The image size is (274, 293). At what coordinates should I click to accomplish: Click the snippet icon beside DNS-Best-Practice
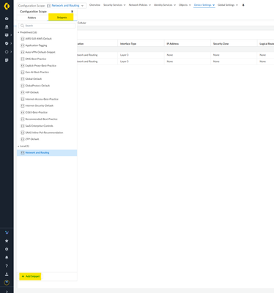tap(23, 59)
